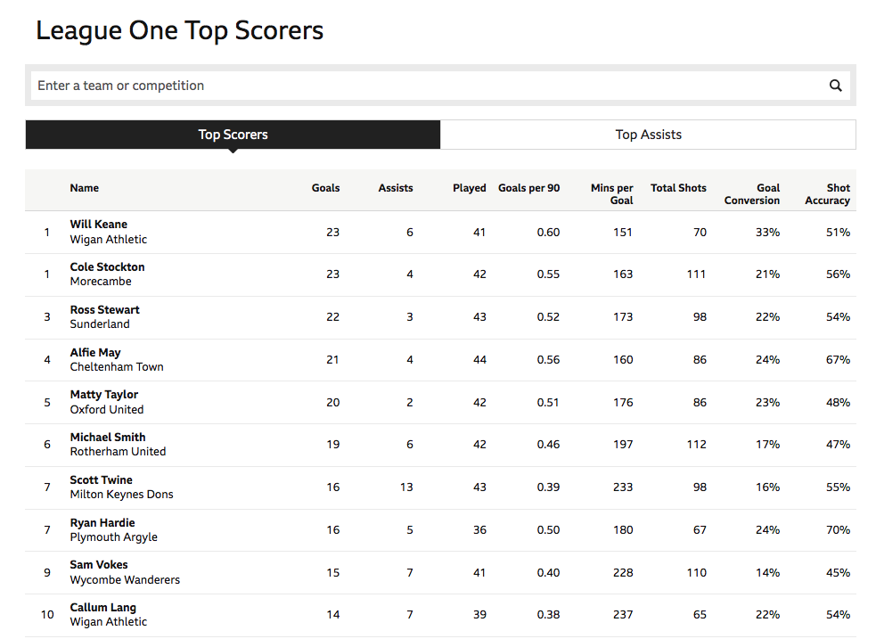876x639 pixels.
Task: Select the Top Scorers tab
Action: click(233, 135)
